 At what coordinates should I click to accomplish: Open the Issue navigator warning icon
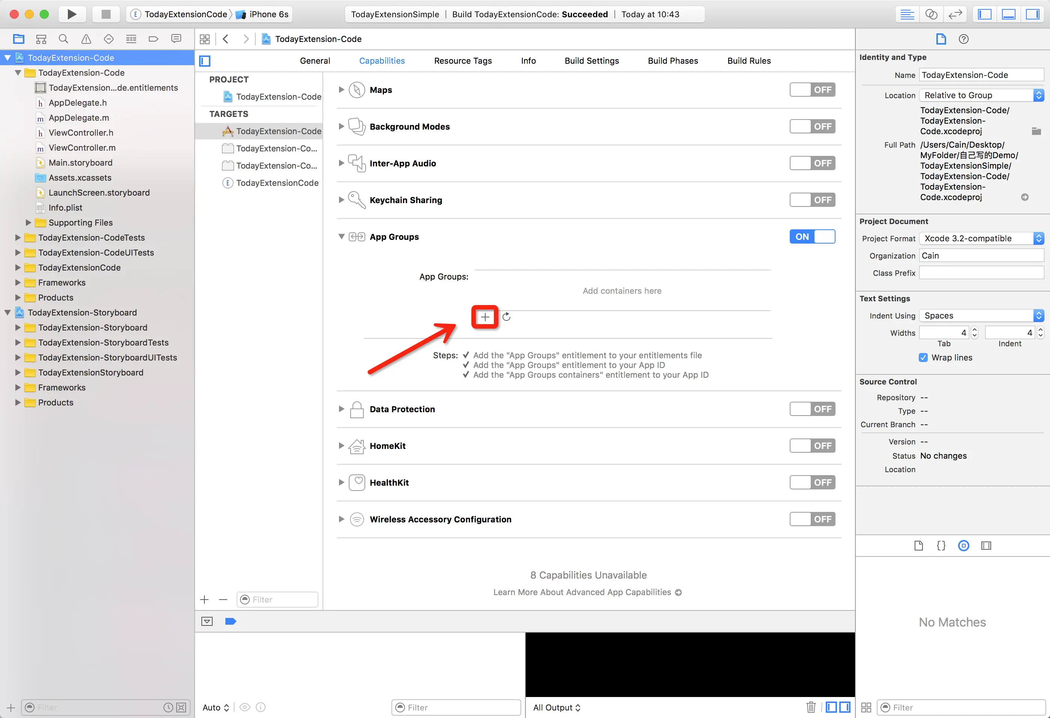click(x=86, y=39)
